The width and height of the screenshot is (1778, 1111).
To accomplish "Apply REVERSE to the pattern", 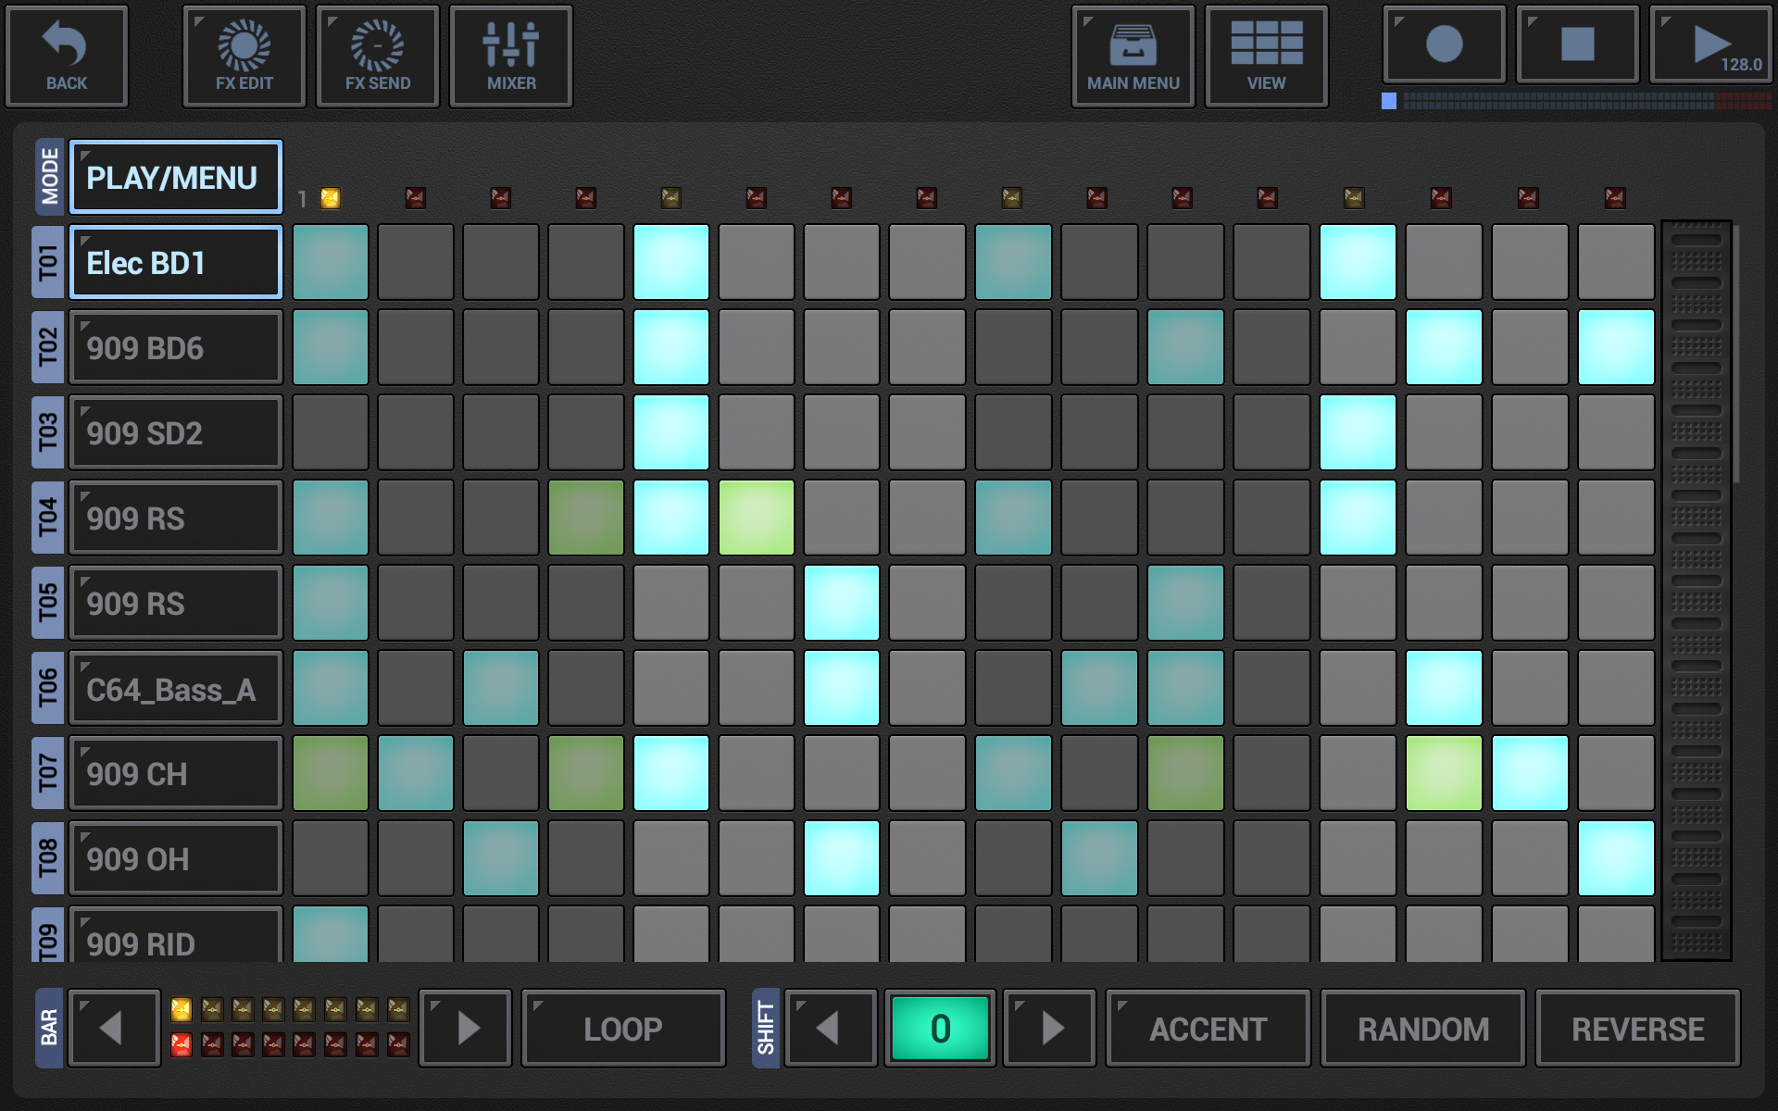I will coord(1638,1028).
